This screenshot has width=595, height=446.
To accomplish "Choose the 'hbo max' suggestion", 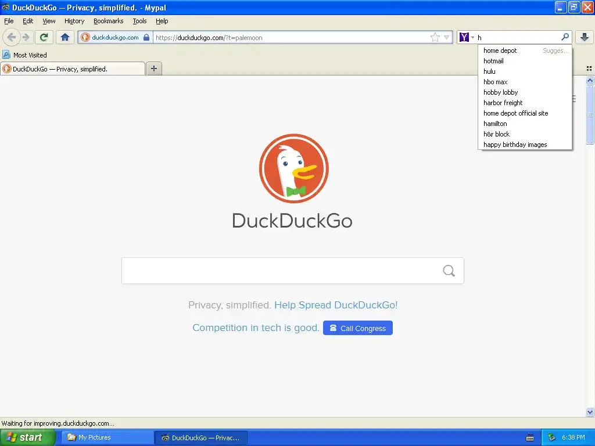I will [525, 82].
